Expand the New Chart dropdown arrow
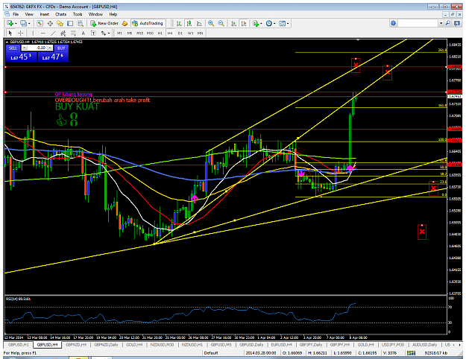The image size is (466, 359). [x=16, y=23]
